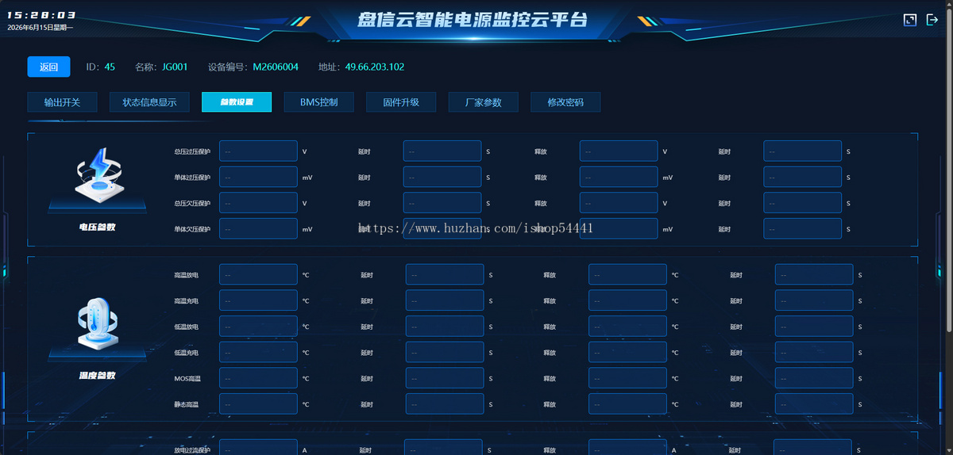
Task: Click release 延时 field ending 低温放电 row
Action: tap(814, 326)
